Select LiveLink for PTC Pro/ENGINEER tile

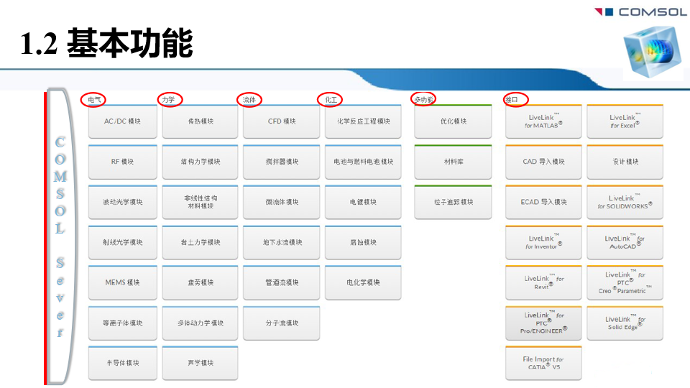[543, 323]
